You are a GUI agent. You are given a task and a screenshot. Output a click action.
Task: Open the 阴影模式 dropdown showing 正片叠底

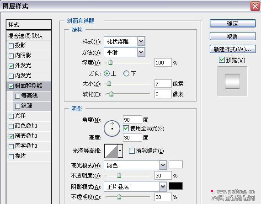pyautogui.click(x=135, y=187)
